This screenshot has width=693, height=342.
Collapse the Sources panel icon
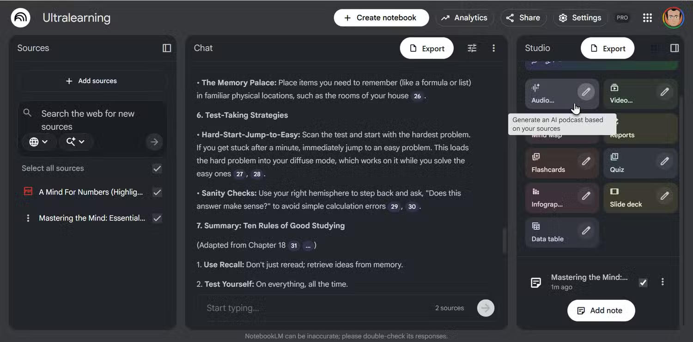167,48
